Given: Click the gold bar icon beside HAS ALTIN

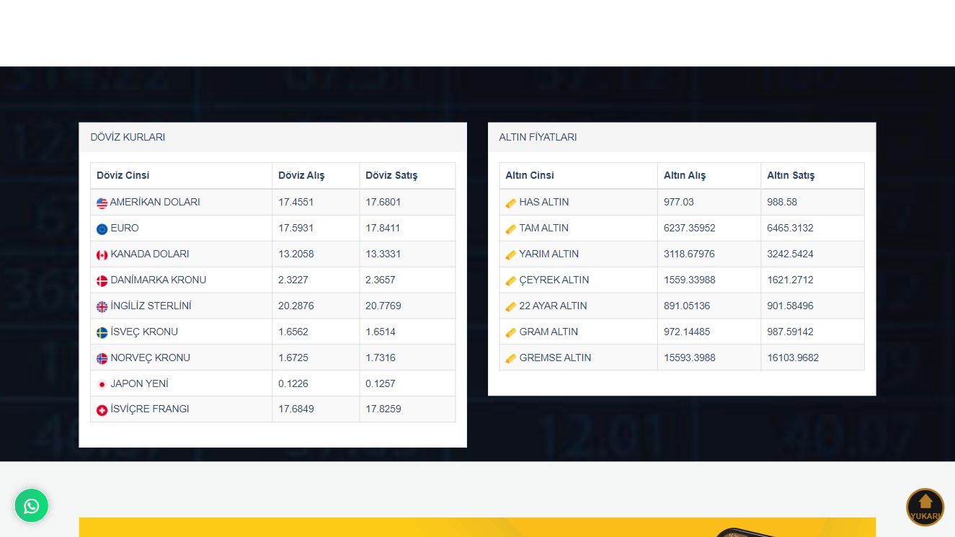Looking at the screenshot, I should [x=510, y=203].
